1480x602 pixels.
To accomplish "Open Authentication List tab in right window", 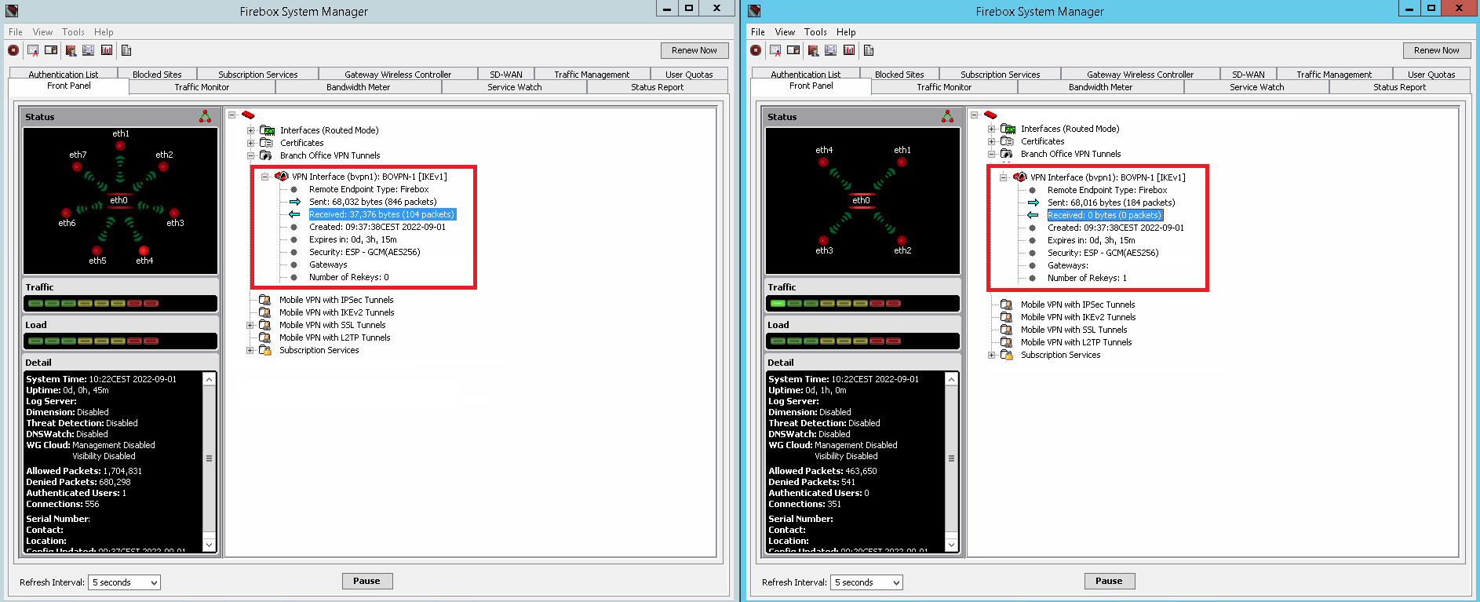I will coord(805,75).
